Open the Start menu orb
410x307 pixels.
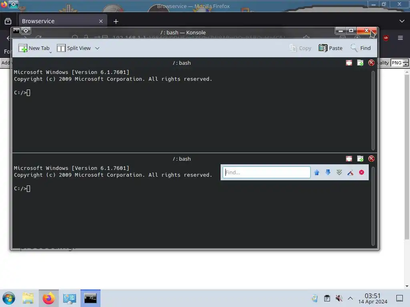(x=9, y=298)
